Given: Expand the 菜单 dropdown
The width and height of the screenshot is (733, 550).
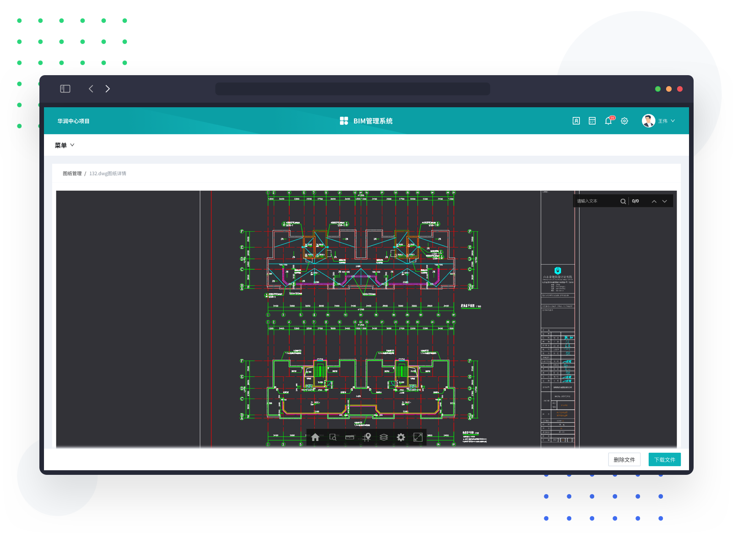Looking at the screenshot, I should point(64,145).
